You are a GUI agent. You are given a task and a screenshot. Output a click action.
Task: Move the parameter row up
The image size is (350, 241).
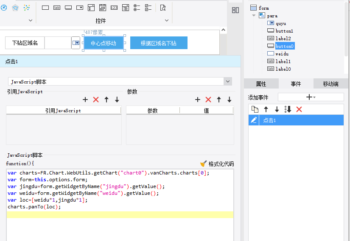click(219, 100)
